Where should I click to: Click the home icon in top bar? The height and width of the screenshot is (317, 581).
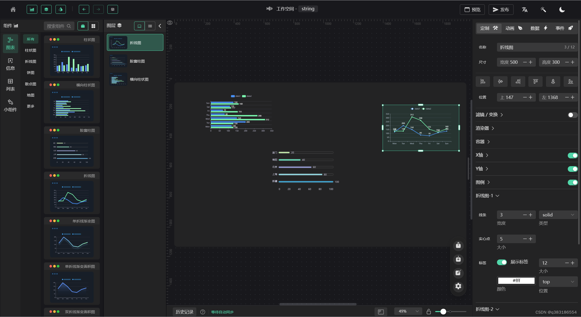(13, 10)
